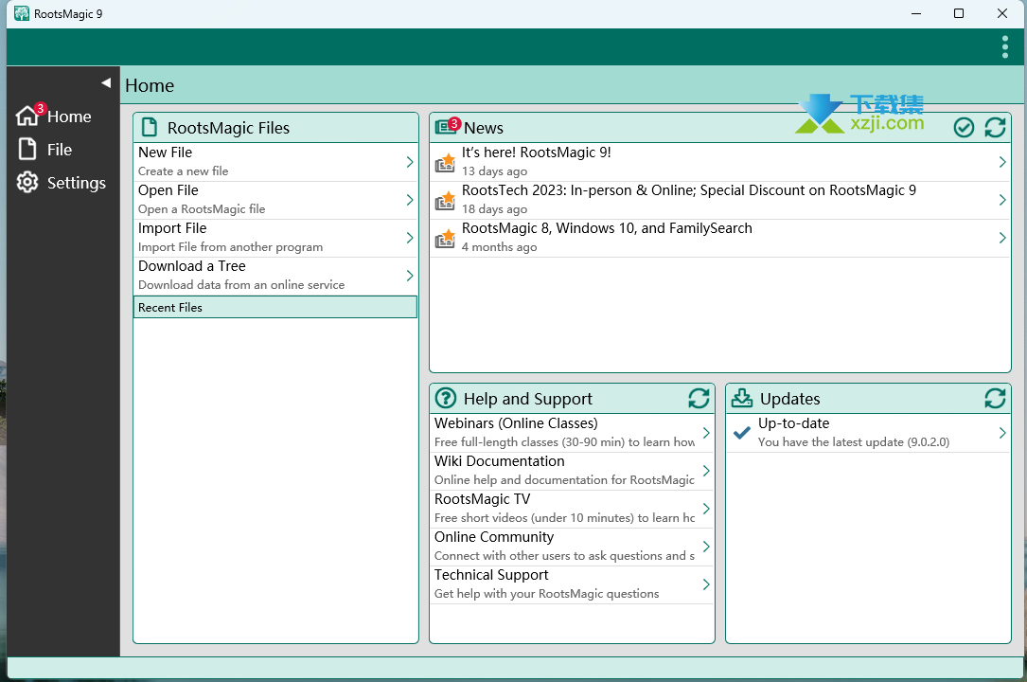Click the File page icon in sidebar

point(27,150)
